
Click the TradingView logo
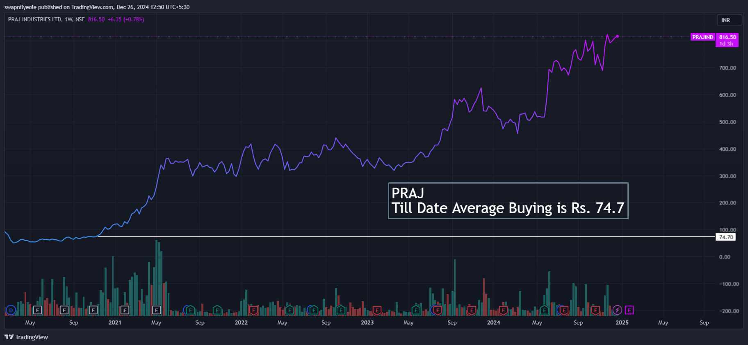click(26, 337)
